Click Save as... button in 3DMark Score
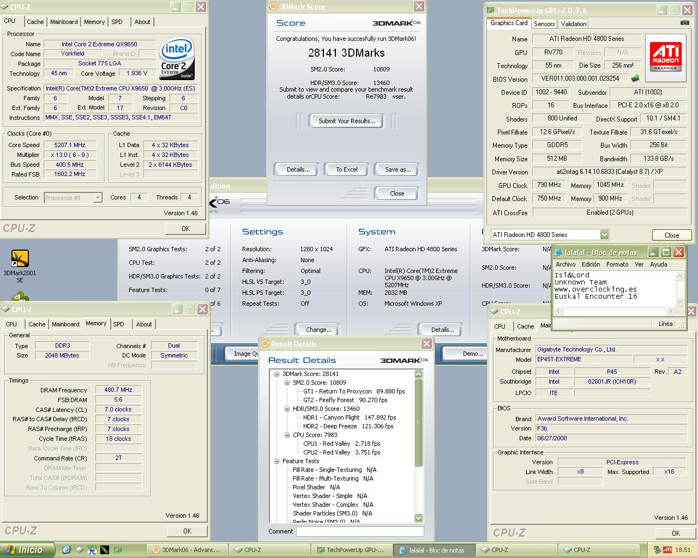Viewport: 698px width, 558px height. coord(398,169)
